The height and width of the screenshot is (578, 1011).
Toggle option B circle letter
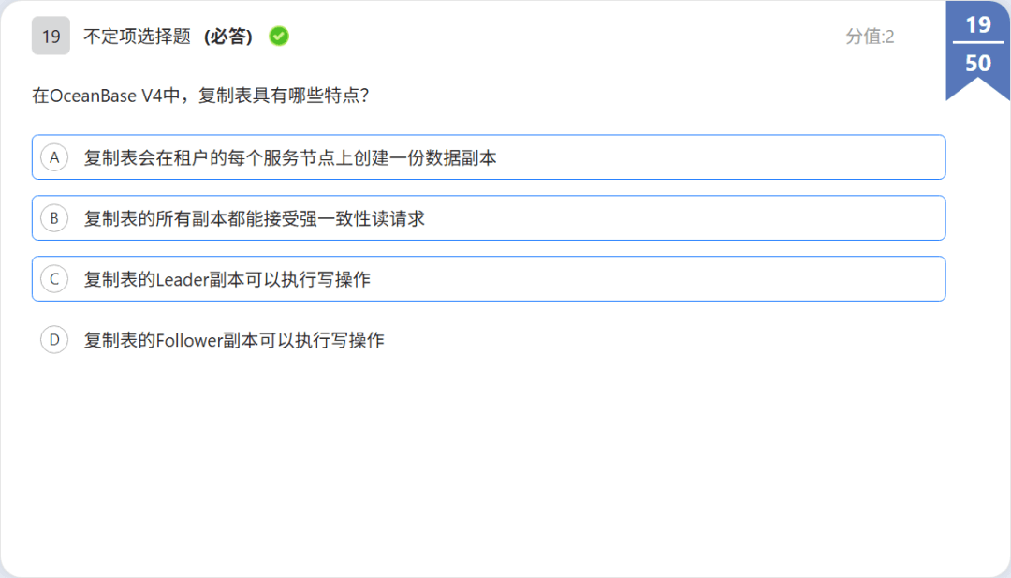pos(54,218)
